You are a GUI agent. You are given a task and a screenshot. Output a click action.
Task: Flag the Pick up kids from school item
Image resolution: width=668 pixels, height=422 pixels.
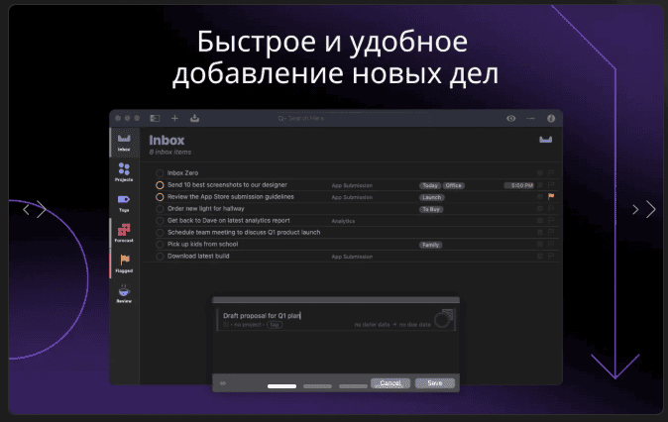(551, 244)
